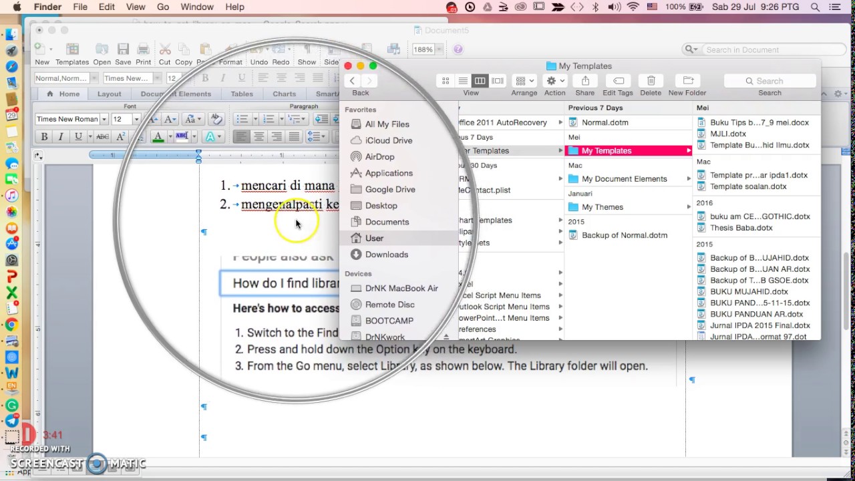Click the Clear Formatting eraser icon
855x481 pixels.
216,119
